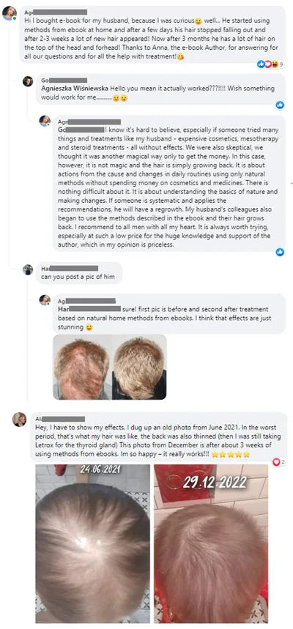Open avatar of the e-book buyer's first comment
The width and height of the screenshot is (293, 629).
[10, 13]
